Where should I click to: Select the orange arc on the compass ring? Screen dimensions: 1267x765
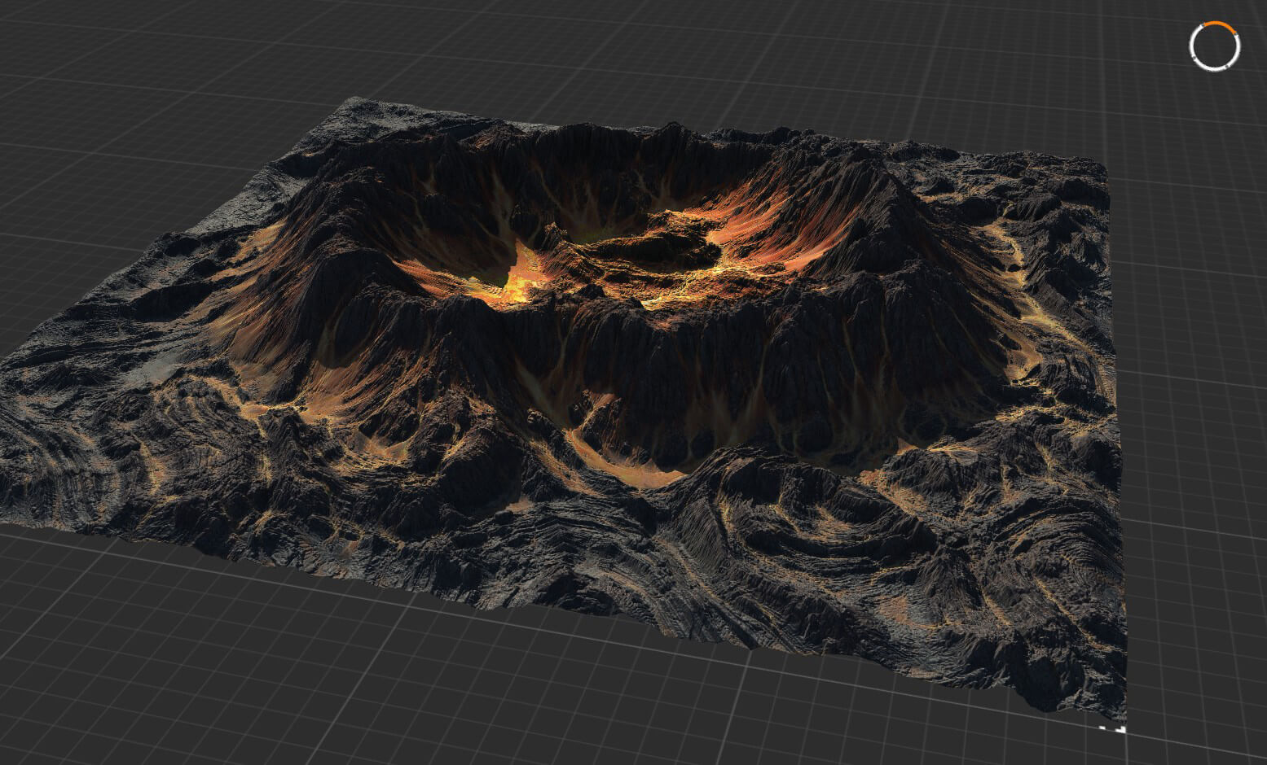1218,25
